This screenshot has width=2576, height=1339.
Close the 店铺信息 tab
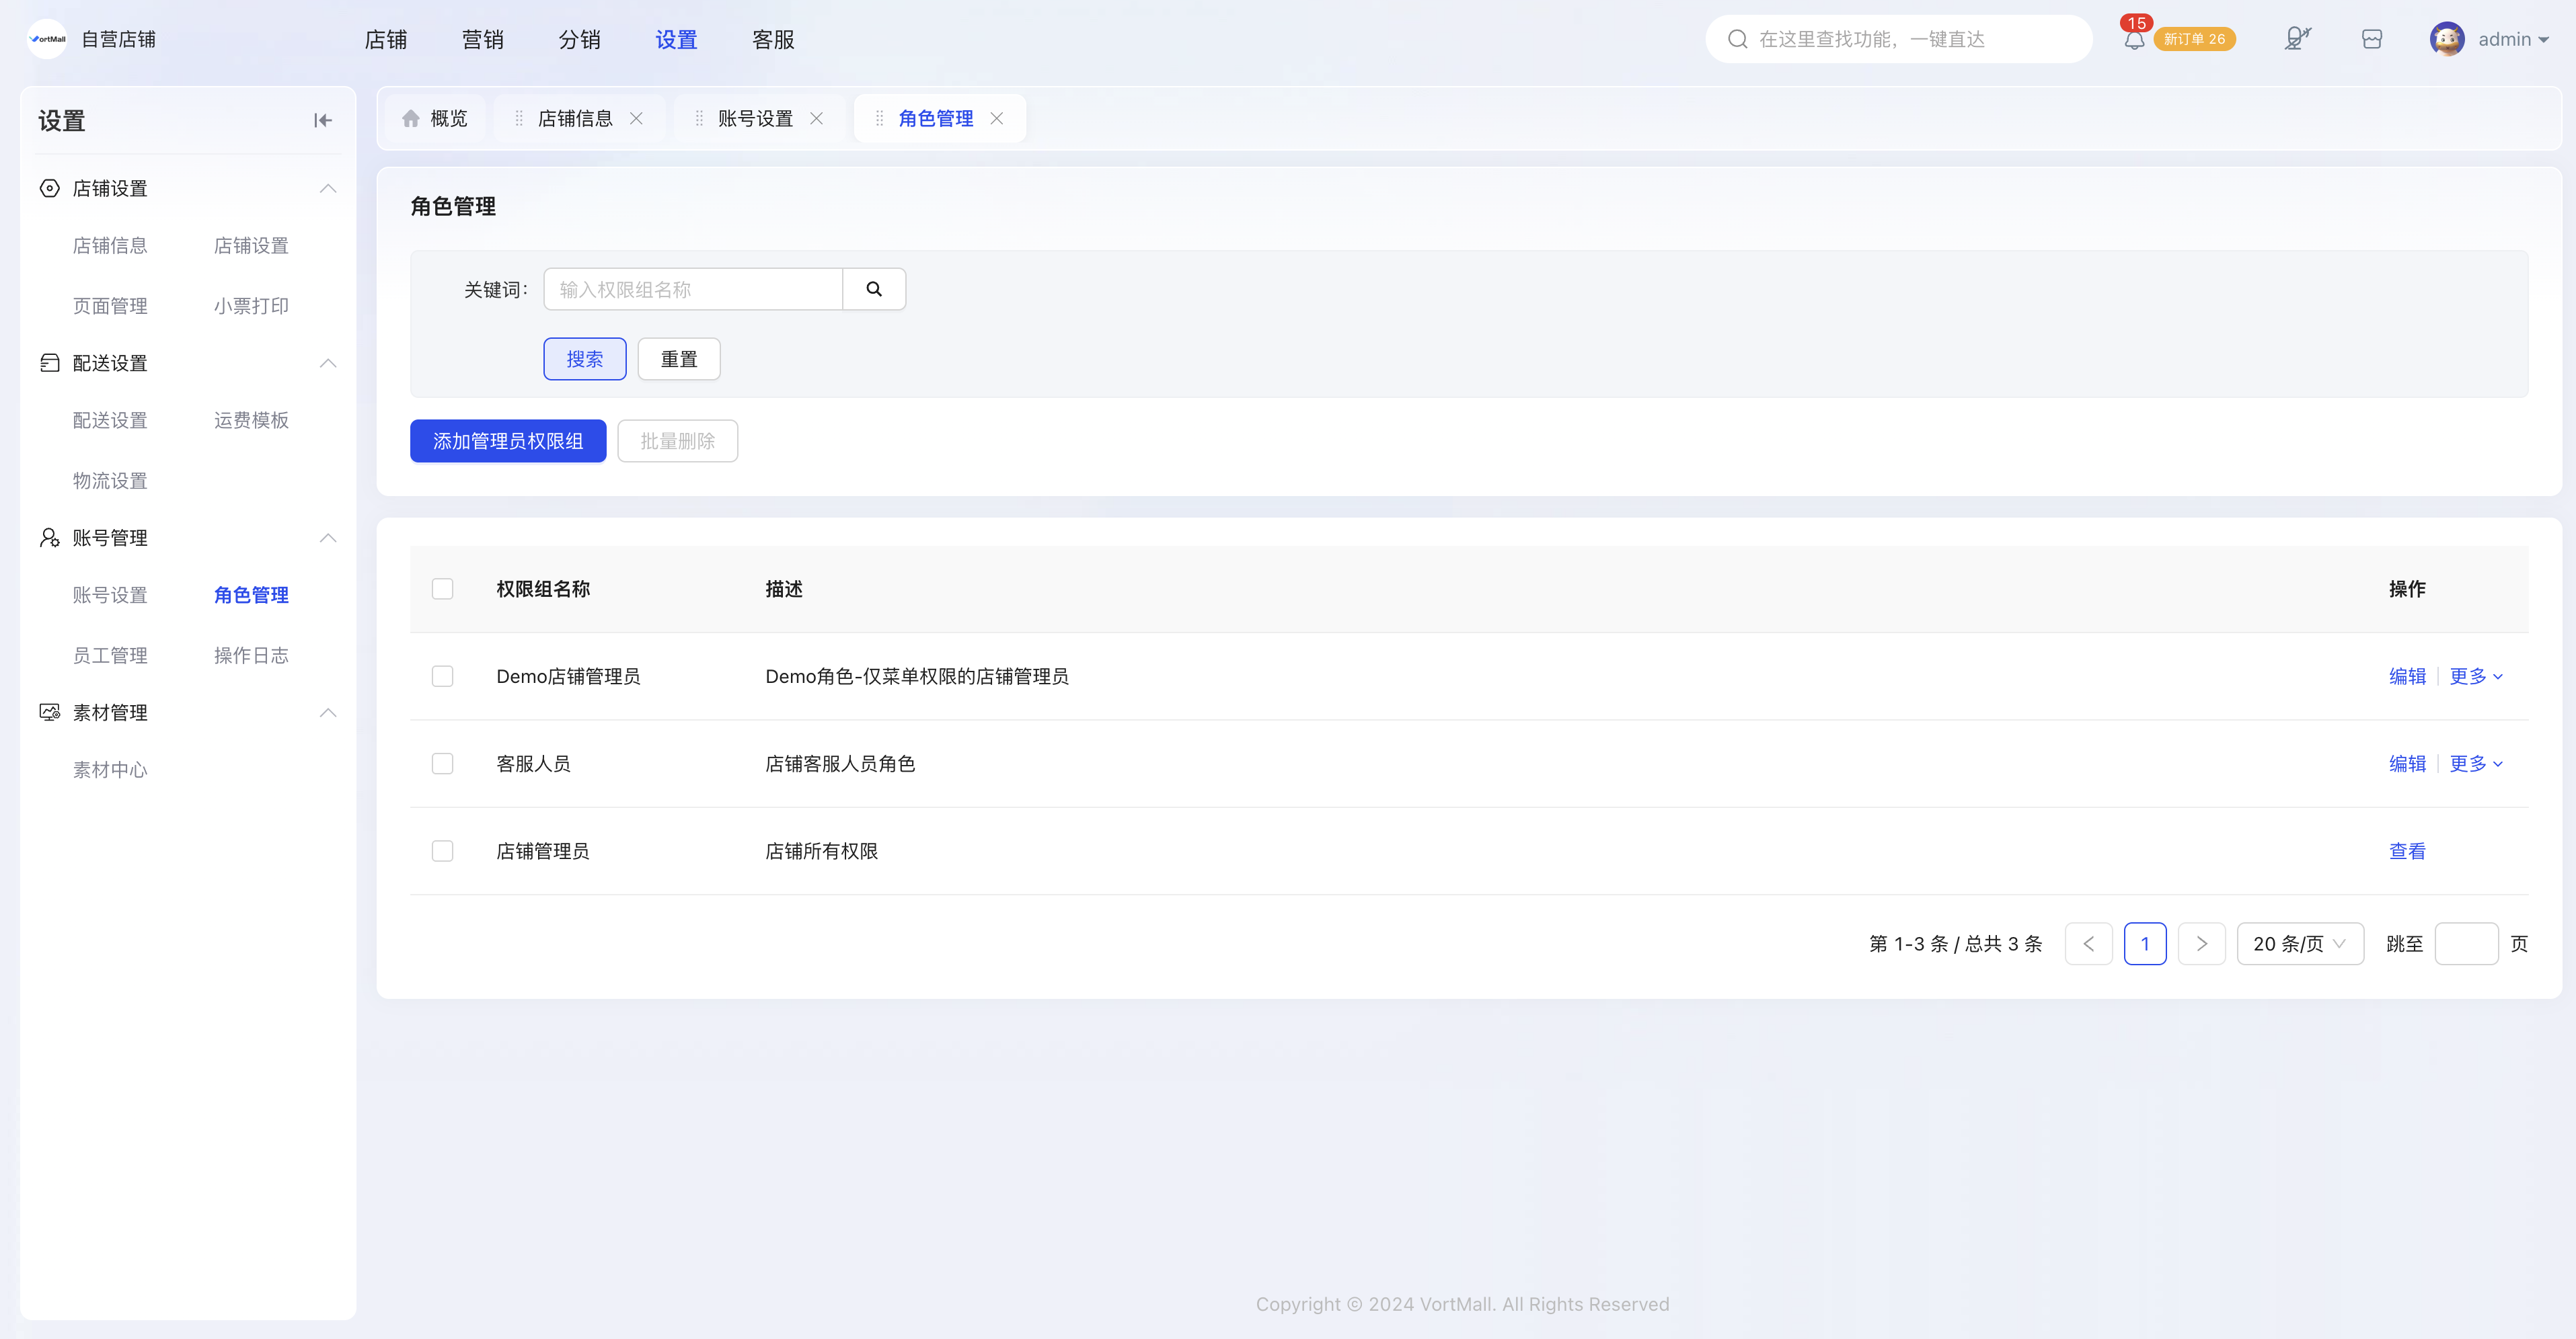click(636, 118)
